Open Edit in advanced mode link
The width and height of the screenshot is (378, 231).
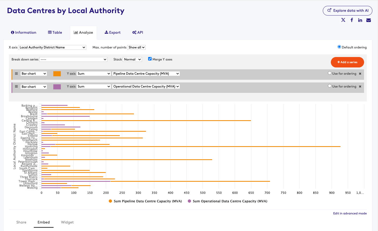click(x=350, y=213)
